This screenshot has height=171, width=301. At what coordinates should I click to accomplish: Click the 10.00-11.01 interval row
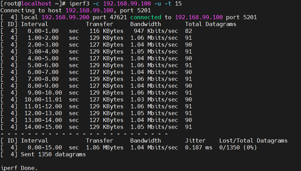click(43, 99)
